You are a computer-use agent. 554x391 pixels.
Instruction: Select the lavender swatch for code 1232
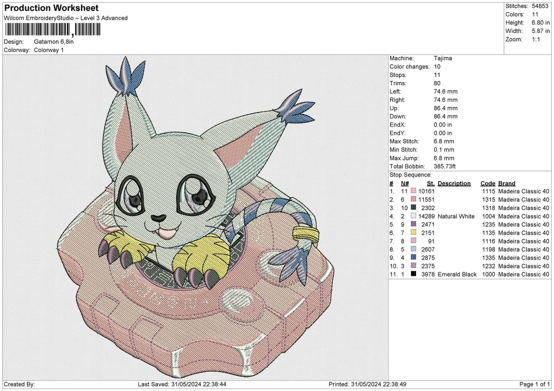[x=413, y=266]
